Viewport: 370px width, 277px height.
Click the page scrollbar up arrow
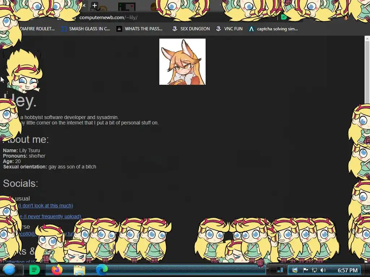(367, 38)
